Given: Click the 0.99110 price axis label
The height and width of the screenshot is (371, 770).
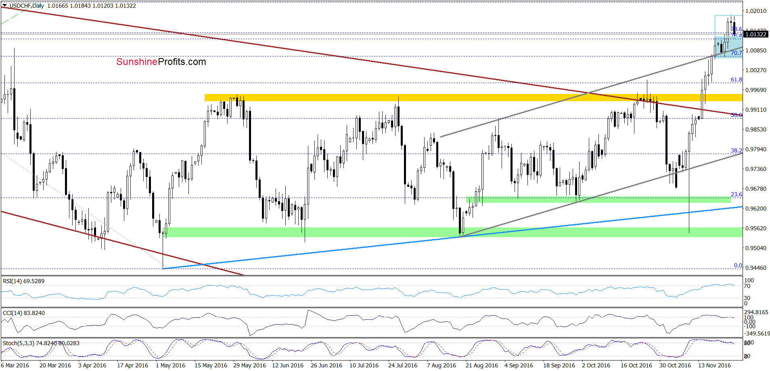Looking at the screenshot, I should pos(756,110).
